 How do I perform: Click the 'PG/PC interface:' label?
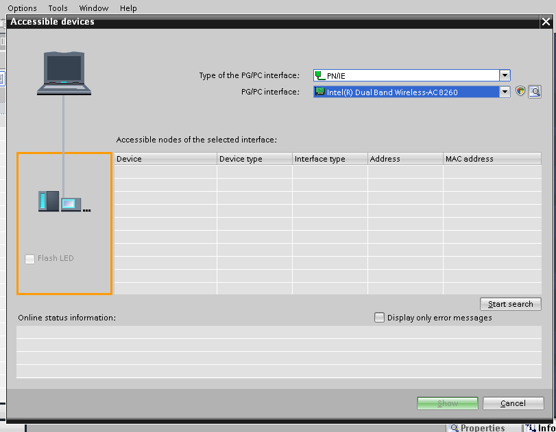point(270,92)
